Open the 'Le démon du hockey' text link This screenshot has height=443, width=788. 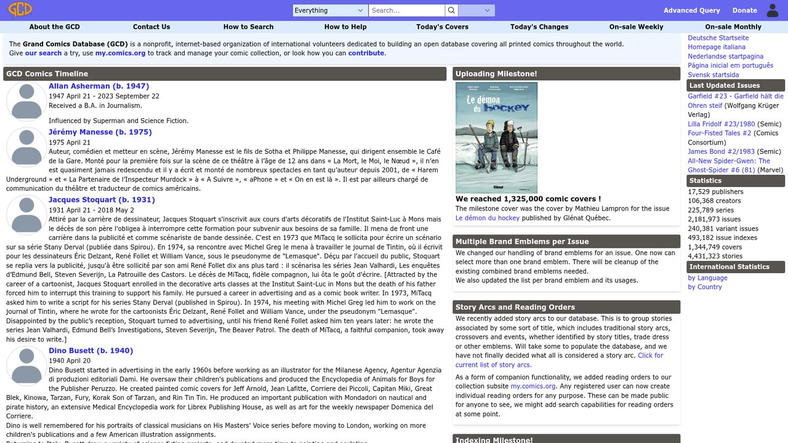(488, 218)
